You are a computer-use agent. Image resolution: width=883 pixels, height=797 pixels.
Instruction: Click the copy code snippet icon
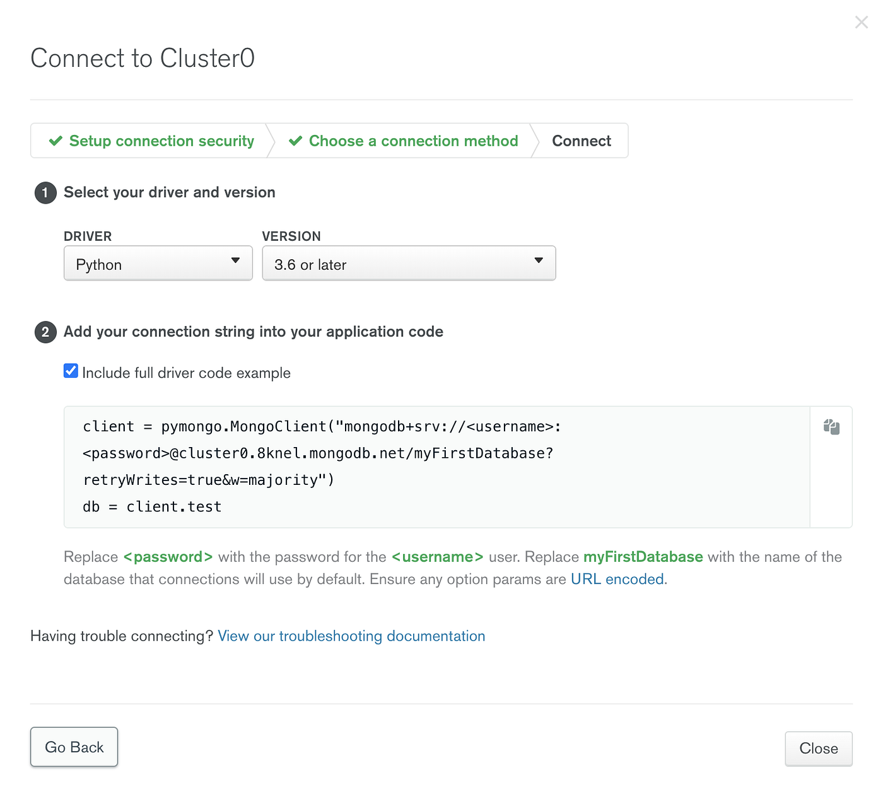(831, 427)
